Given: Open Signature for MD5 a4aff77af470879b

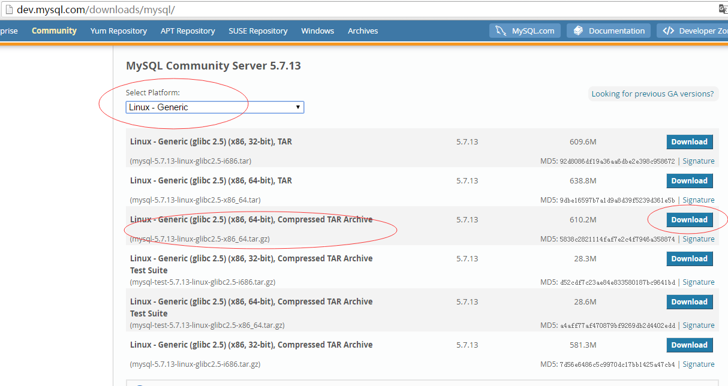Looking at the screenshot, I should (x=699, y=325).
